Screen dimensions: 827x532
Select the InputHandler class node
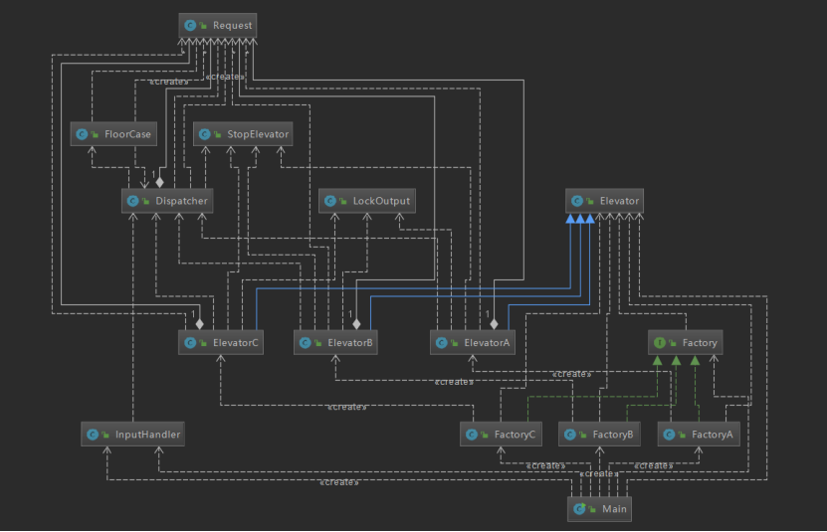click(x=133, y=435)
